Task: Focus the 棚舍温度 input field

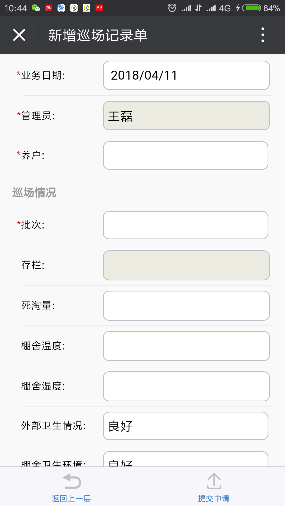Action: point(186,346)
